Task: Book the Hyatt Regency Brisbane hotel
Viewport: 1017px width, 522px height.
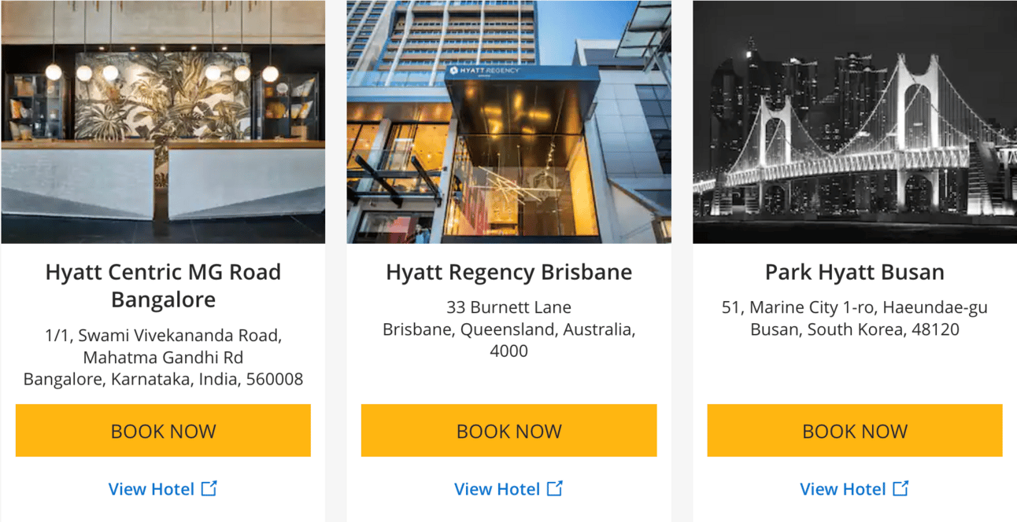Action: click(x=508, y=431)
